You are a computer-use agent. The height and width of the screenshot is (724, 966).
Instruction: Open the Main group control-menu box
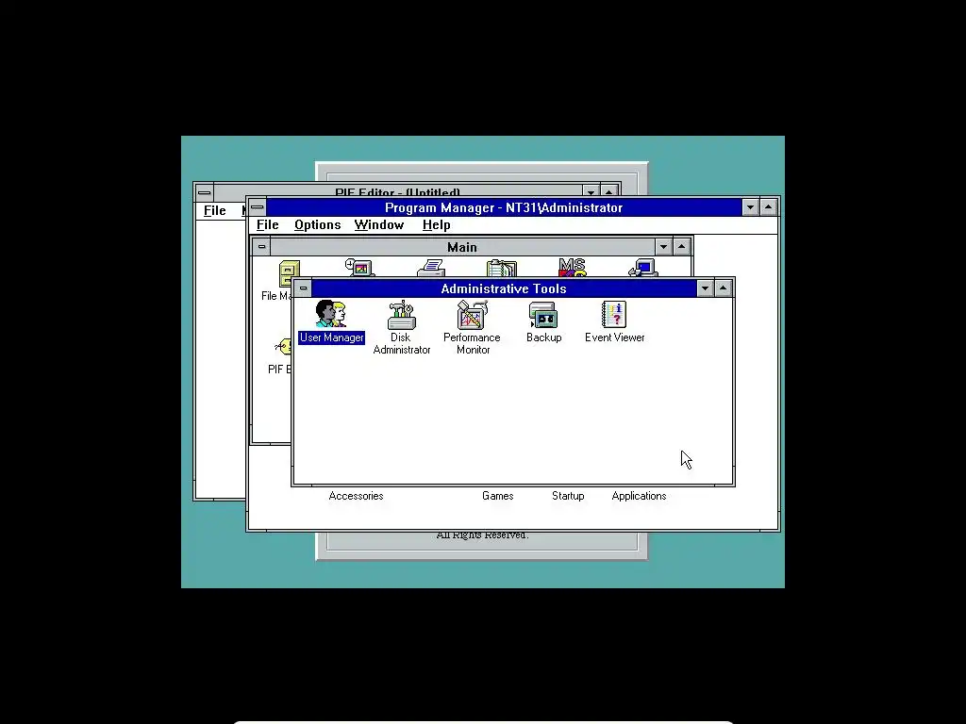(x=262, y=247)
